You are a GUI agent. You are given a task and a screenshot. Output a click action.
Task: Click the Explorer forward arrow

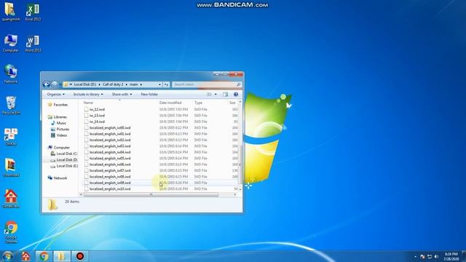[55, 84]
